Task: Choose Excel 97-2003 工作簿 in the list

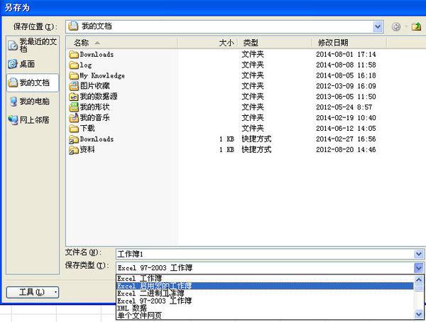Action: 265,301
